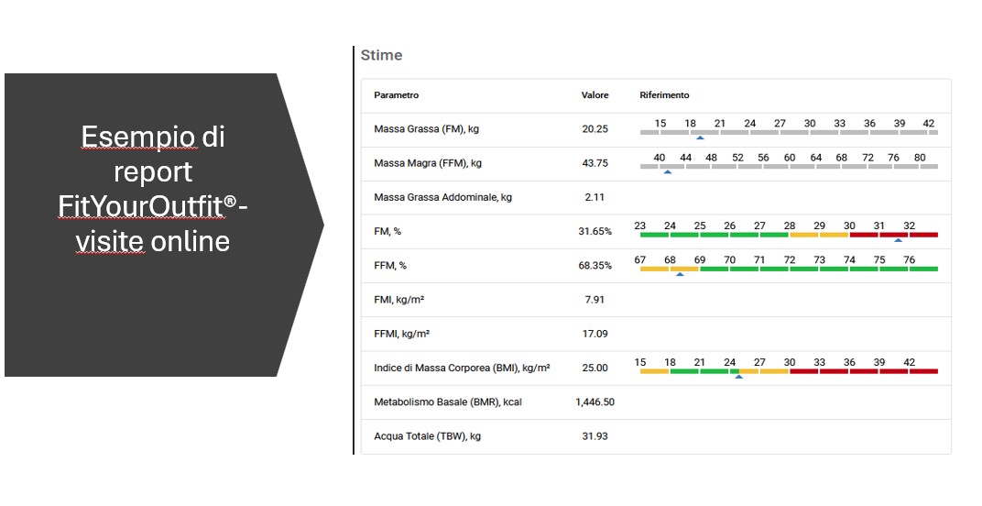Image resolution: width=982 pixels, height=506 pixels.
Task: Click 'Indice di Massa Corporea (BMI)' label
Action: coord(462,368)
